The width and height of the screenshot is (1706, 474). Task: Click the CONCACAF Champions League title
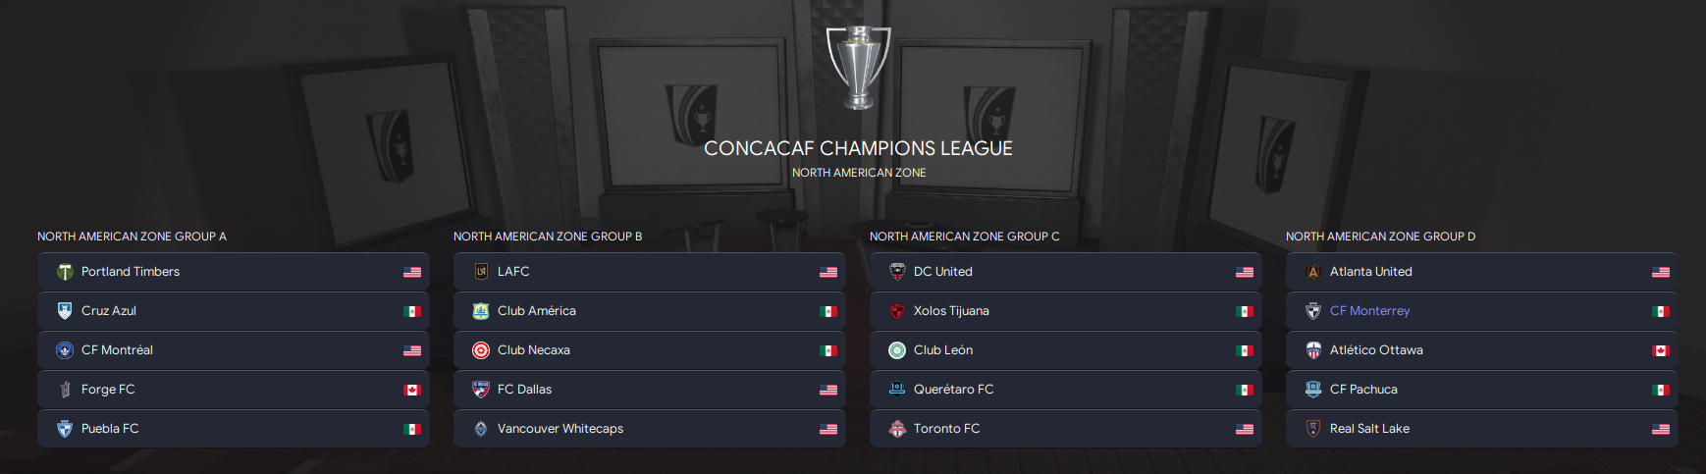pos(858,148)
